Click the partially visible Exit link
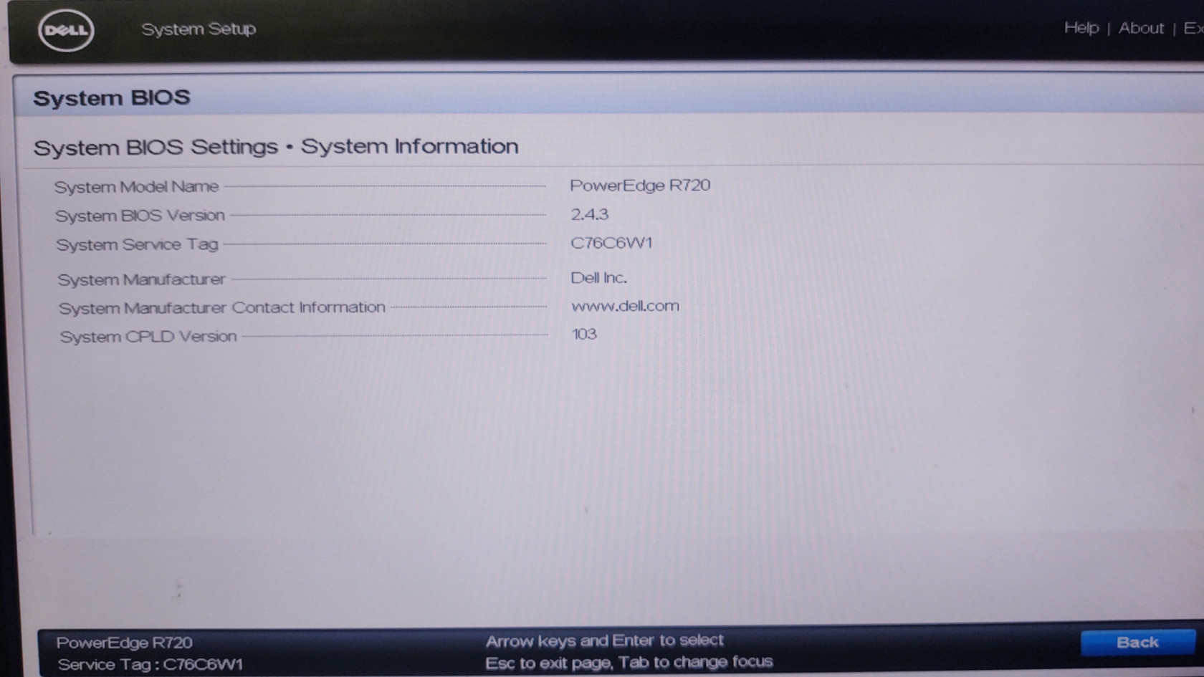Screen dimensions: 1204x677 [x=1193, y=28]
